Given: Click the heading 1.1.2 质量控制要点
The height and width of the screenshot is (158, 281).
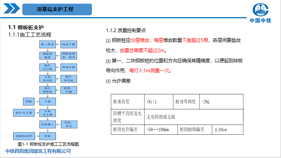Looking at the screenshot, I should pyautogui.click(x=126, y=30).
